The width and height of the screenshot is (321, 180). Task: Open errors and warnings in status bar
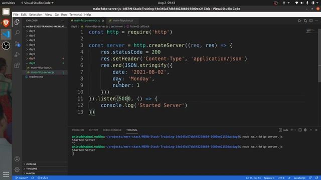[43, 178]
